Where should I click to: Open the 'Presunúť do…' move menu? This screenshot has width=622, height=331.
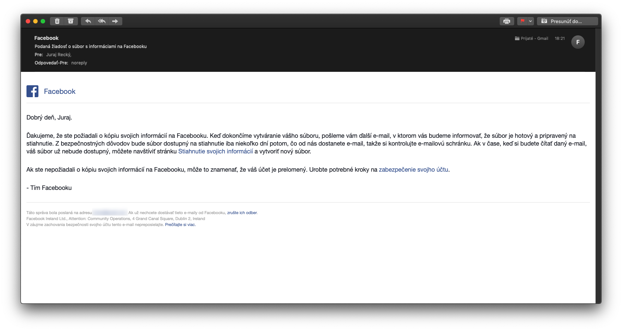[x=567, y=21]
